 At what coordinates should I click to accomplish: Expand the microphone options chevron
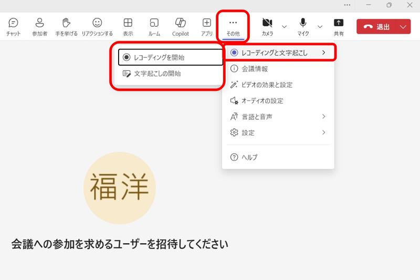pyautogui.click(x=320, y=26)
